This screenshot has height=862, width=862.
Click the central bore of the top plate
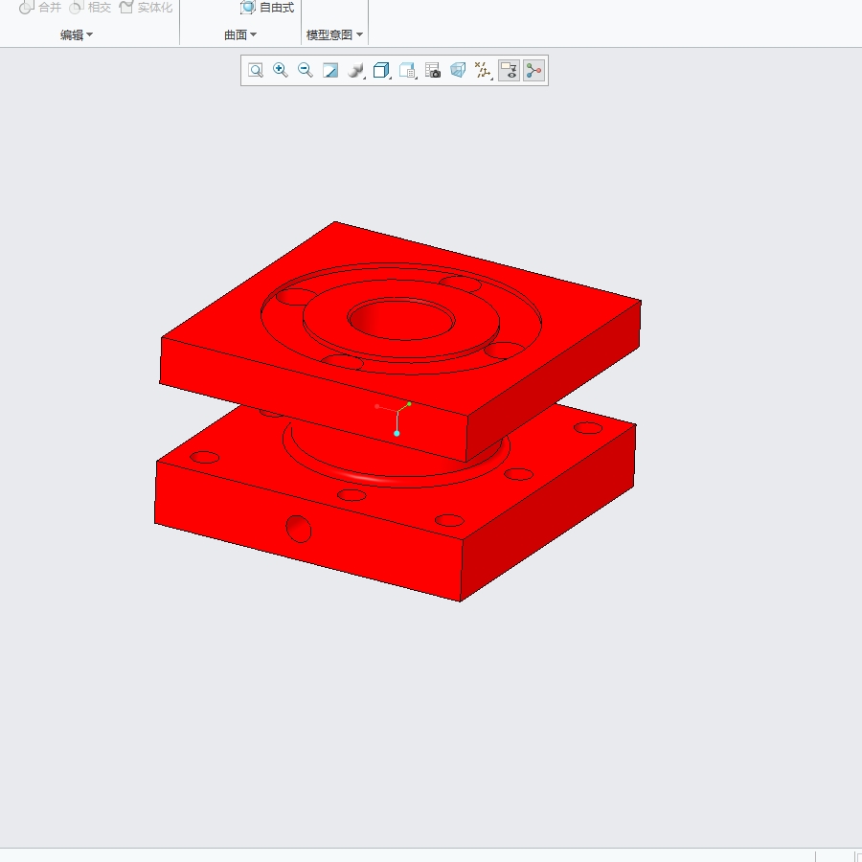pyautogui.click(x=401, y=319)
